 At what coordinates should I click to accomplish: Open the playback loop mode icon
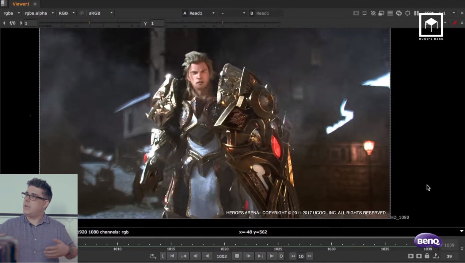[153, 256]
